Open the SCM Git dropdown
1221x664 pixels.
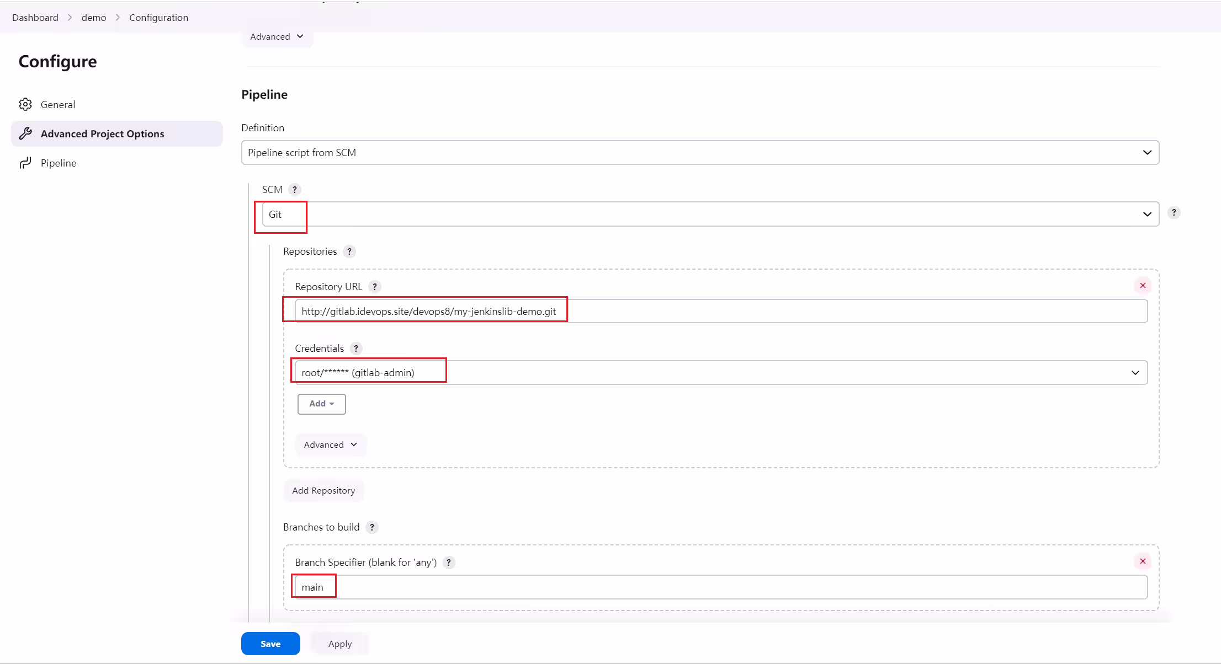click(710, 214)
